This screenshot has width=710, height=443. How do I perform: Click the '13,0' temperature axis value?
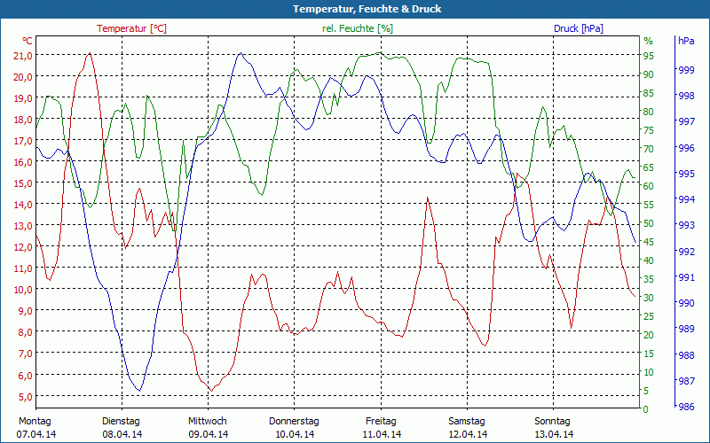click(x=23, y=226)
